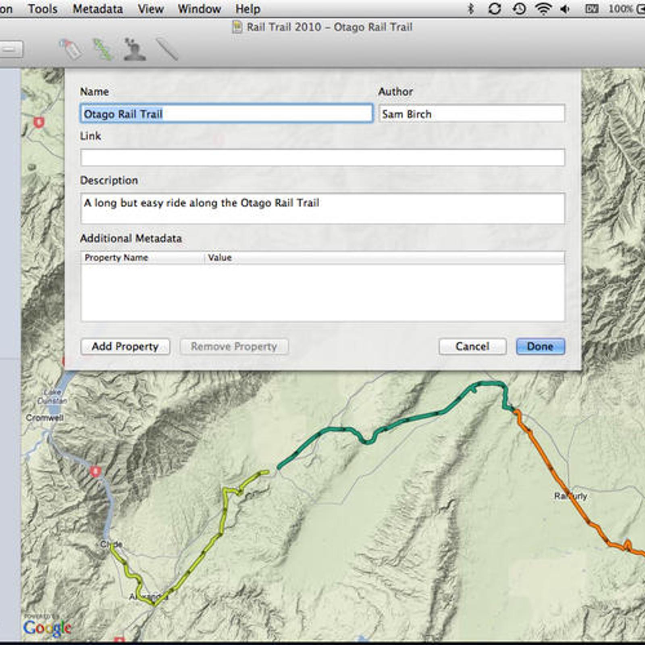The width and height of the screenshot is (645, 645).
Task: Click the volume speaker menu bar icon
Action: (566, 8)
